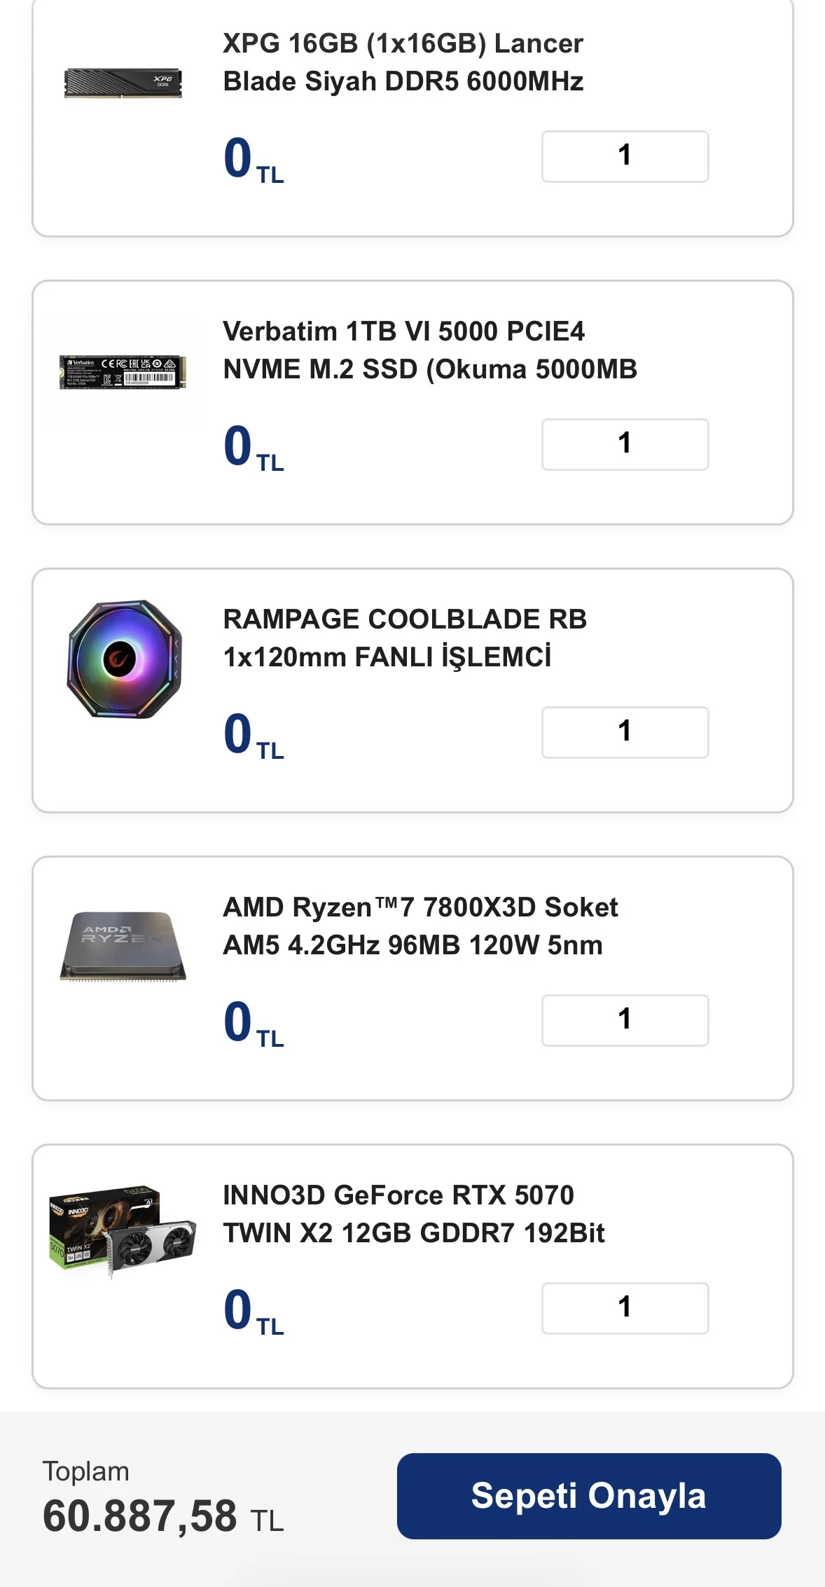
Task: Open the INNO3D RTX 5070 product image
Action: [123, 1232]
